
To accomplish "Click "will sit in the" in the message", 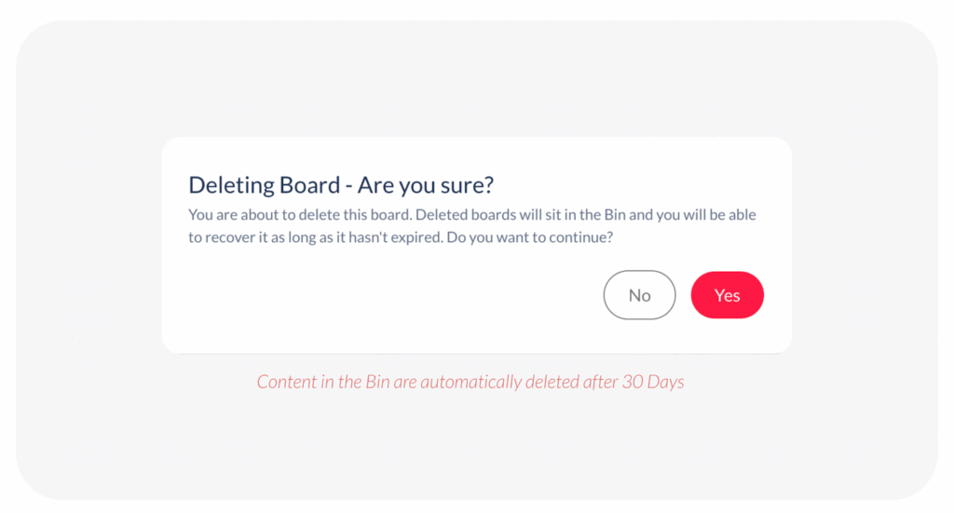I will pos(557,215).
